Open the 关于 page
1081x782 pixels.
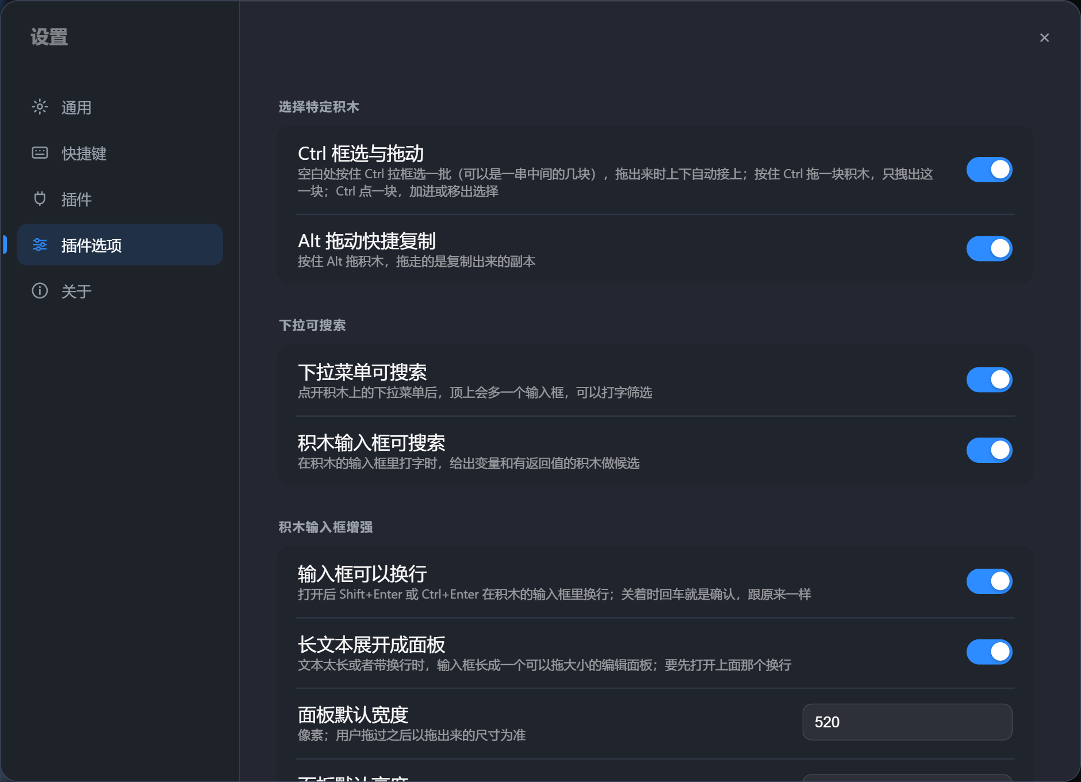[x=120, y=292]
